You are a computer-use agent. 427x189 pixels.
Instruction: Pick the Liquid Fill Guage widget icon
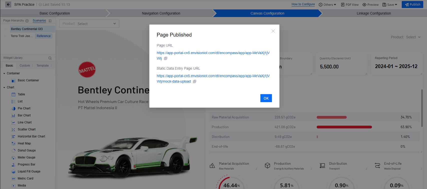tap(14, 172)
